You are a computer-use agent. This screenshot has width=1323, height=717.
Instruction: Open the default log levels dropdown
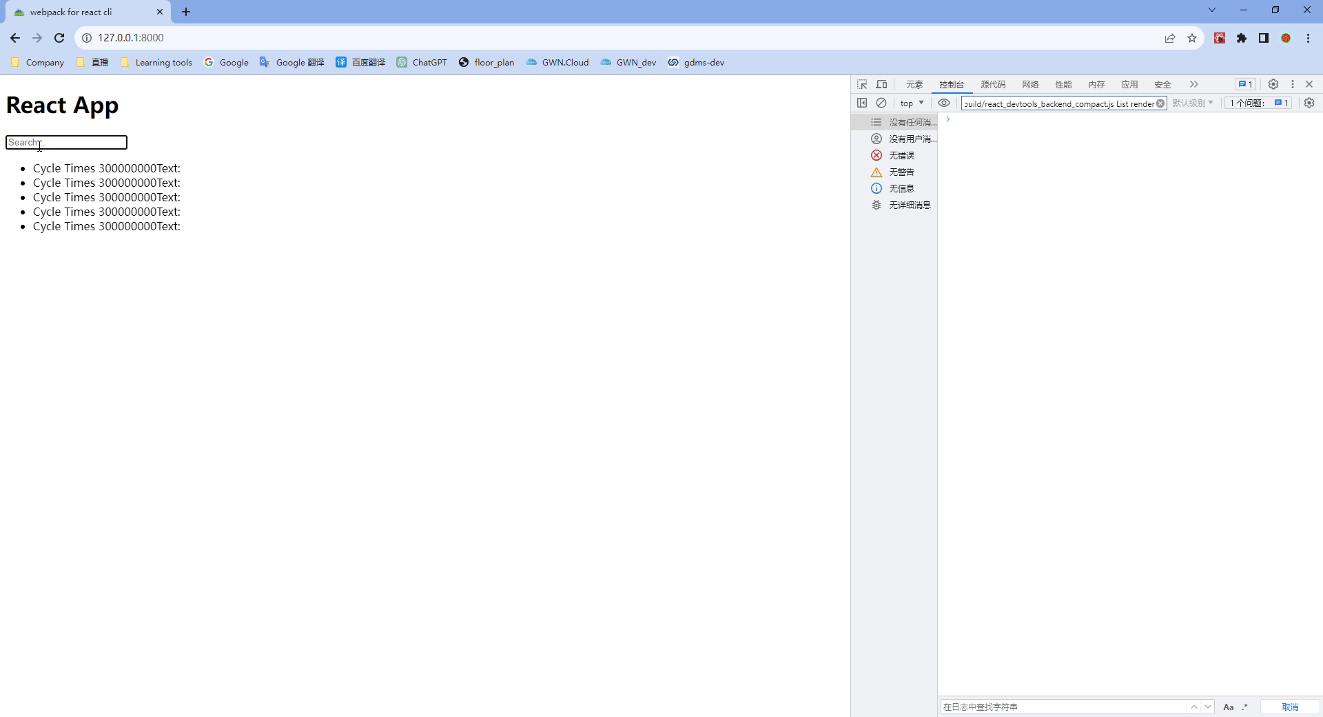click(x=1193, y=103)
